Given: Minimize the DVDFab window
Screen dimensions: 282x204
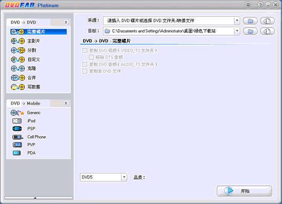Looking at the screenshot, I should click(268, 5).
